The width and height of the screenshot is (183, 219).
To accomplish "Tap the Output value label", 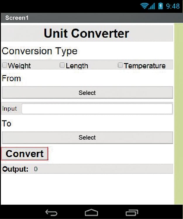I will pos(36,169).
